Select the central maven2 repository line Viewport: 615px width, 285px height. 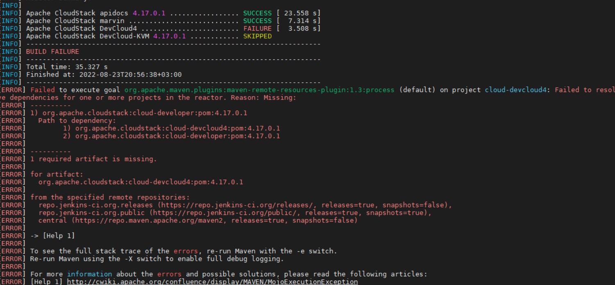pos(198,221)
